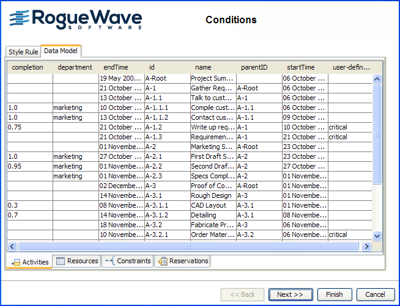
Task: Go to the next step with Next >>
Action: [x=290, y=294]
